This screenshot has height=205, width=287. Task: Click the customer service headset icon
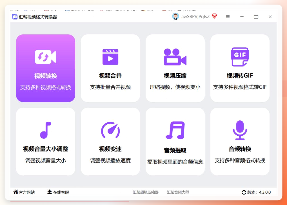[49, 192]
